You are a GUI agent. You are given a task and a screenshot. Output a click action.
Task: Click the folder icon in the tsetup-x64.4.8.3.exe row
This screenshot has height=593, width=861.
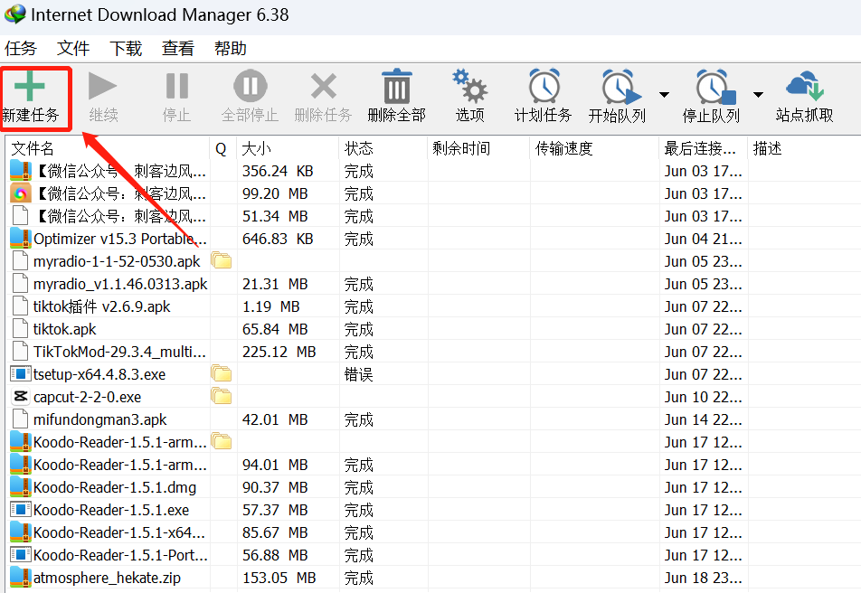tap(221, 374)
